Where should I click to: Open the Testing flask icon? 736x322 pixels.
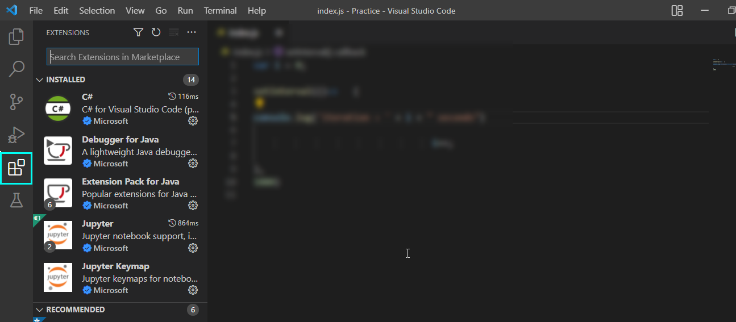[16, 200]
